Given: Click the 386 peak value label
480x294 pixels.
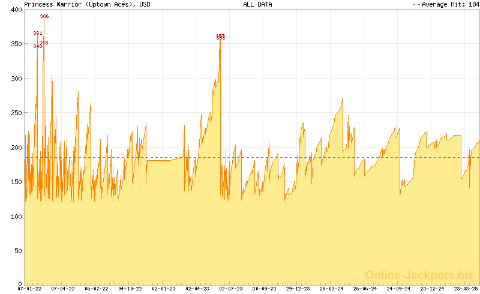Looking at the screenshot, I should 44,16.
